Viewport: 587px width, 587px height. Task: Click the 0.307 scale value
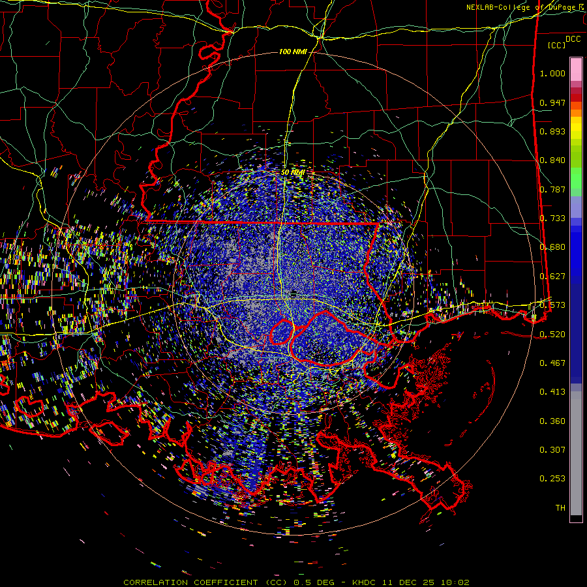(x=552, y=449)
